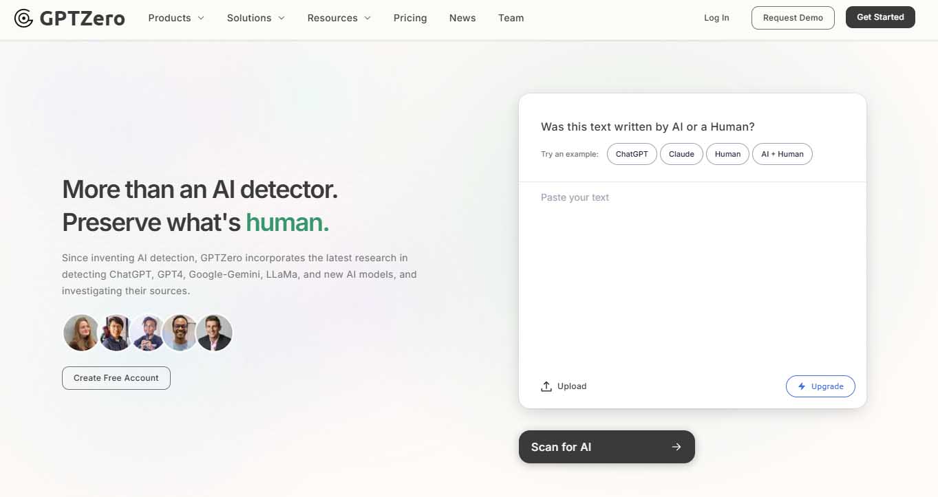Click the fourth team member avatar
Viewport: 938px width, 497px height.
pyautogui.click(x=180, y=333)
